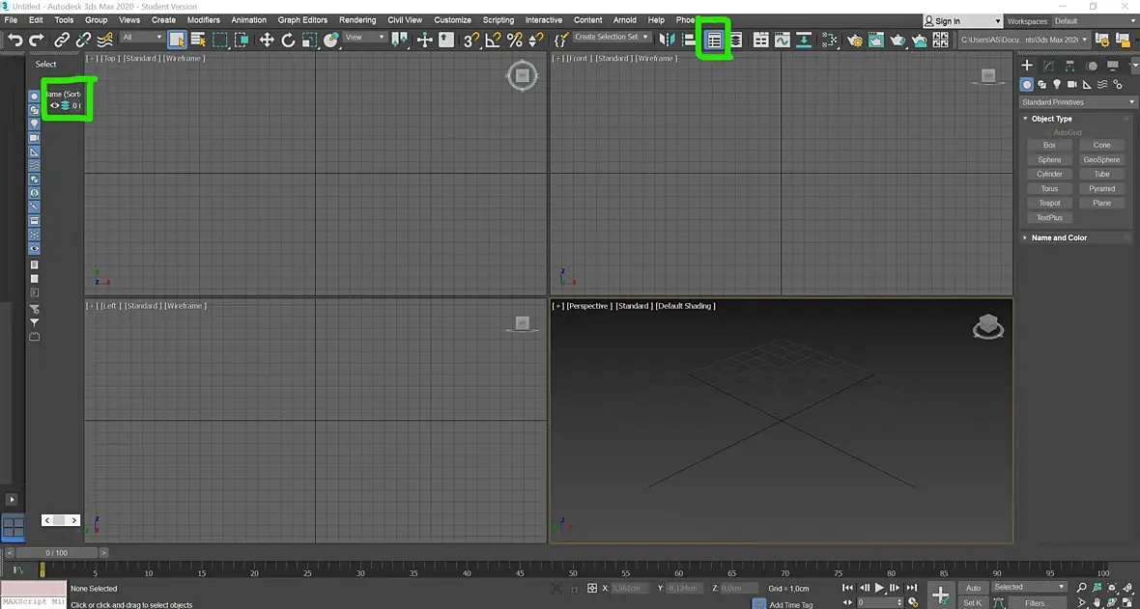The height and width of the screenshot is (609, 1140).
Task: Click the Mirror tool icon
Action: click(x=666, y=40)
